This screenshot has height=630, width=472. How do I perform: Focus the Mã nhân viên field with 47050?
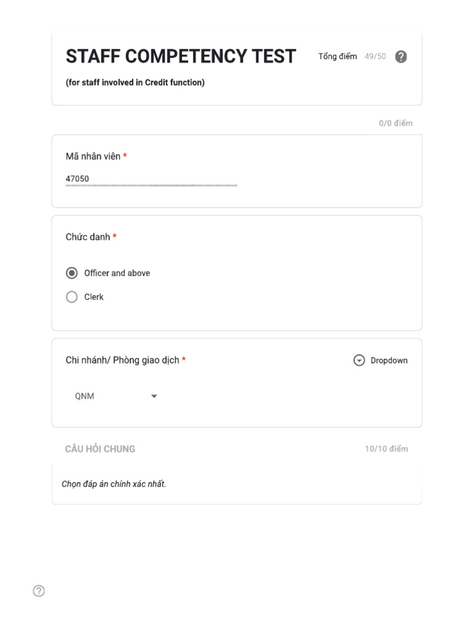151,179
